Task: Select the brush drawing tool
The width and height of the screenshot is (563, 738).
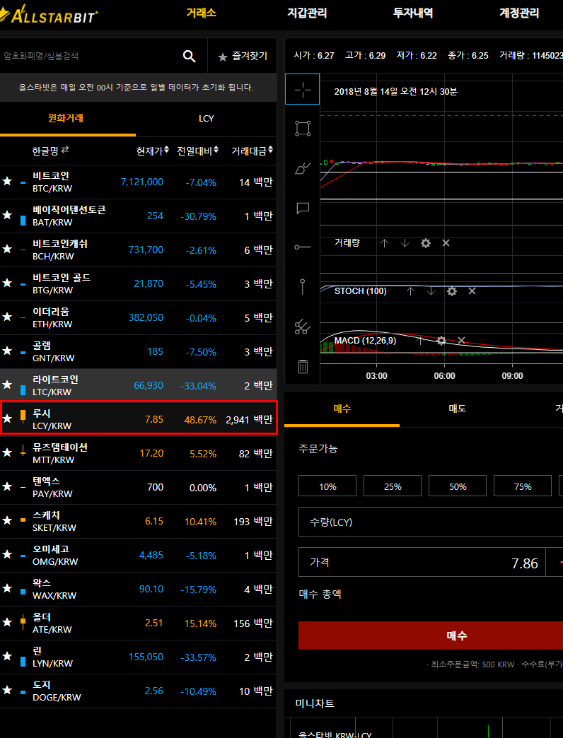Action: pos(303,168)
